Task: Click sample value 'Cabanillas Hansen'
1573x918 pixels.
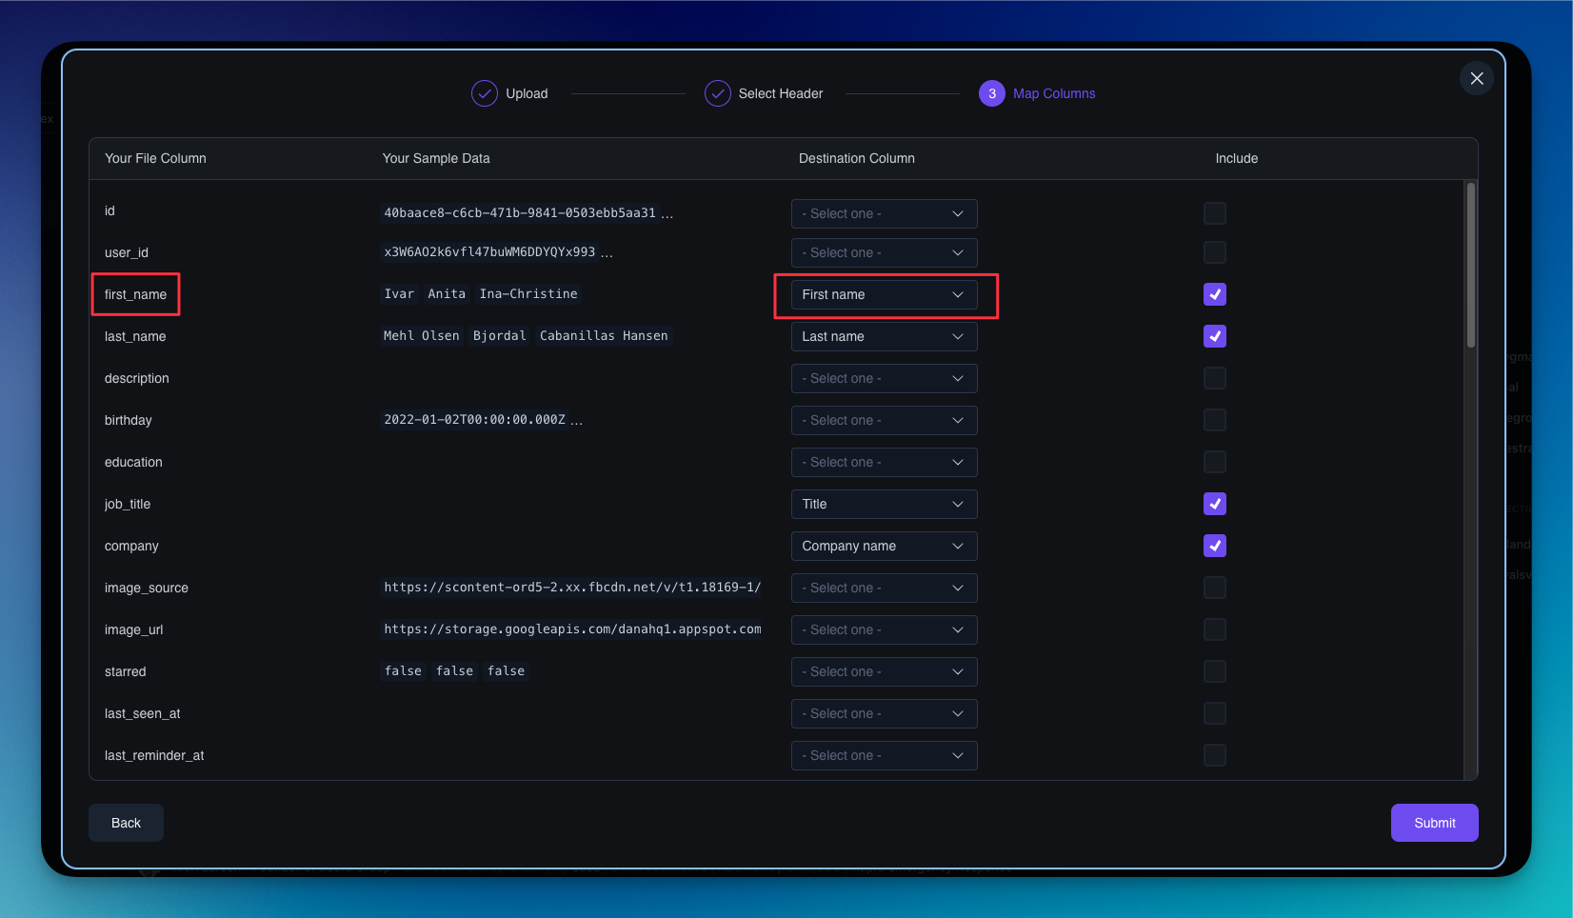Action: (604, 335)
